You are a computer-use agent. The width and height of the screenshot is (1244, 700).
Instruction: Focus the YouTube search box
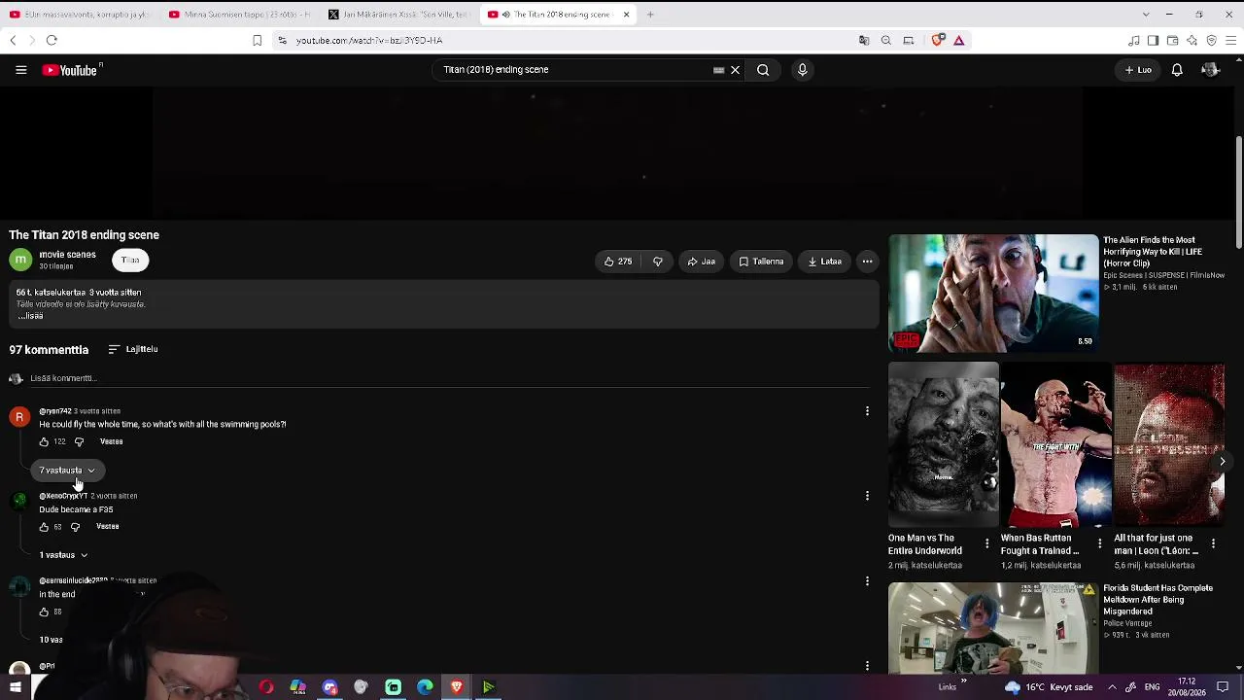(x=576, y=70)
